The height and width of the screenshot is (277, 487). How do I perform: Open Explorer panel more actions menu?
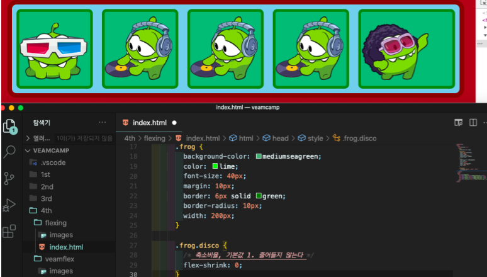pyautogui.click(x=102, y=123)
